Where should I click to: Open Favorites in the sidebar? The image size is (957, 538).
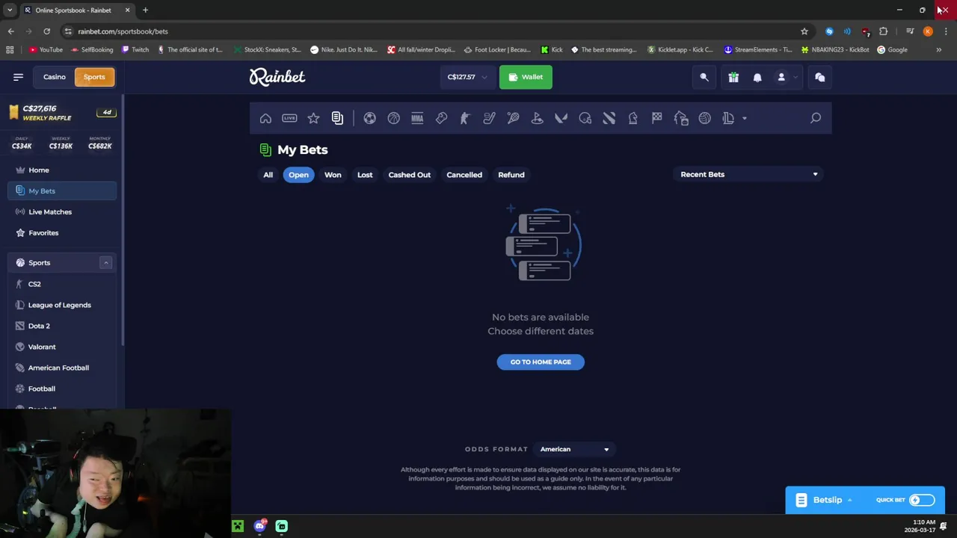point(62,232)
